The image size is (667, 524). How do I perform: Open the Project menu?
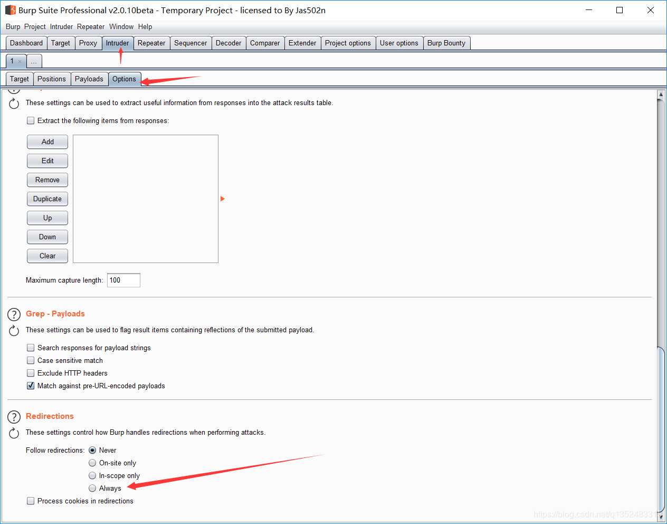(x=35, y=26)
